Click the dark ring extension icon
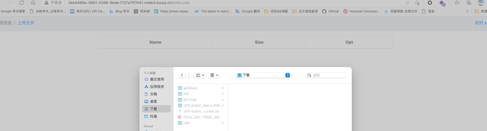The height and width of the screenshot is (131, 487). coord(430,3)
